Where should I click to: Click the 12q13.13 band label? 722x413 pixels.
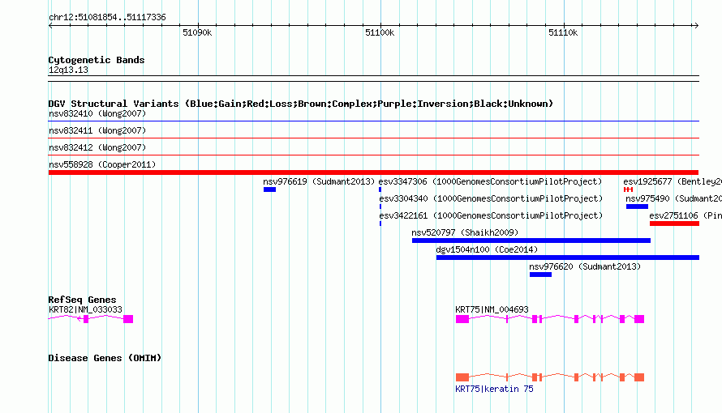pyautogui.click(x=68, y=70)
